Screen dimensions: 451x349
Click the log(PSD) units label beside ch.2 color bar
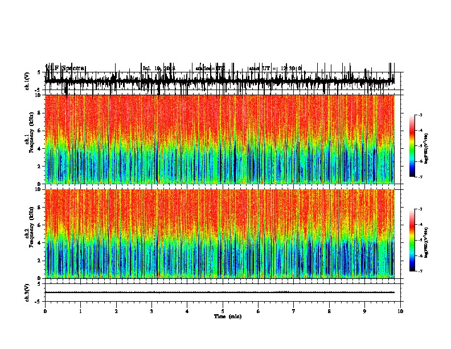tap(427, 242)
